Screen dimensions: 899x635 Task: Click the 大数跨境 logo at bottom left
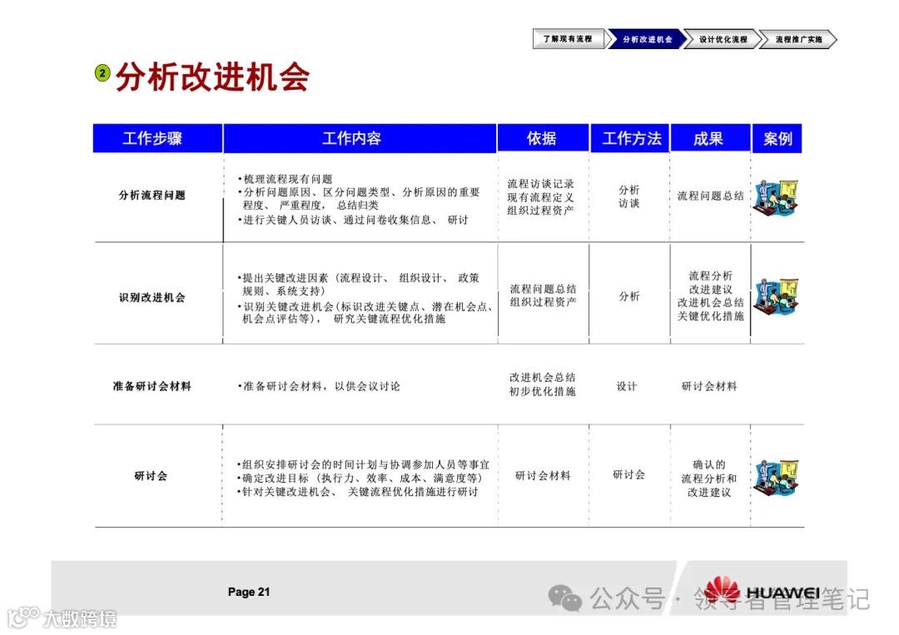62,616
